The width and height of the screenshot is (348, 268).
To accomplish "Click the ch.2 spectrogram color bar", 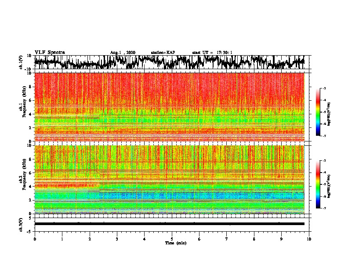I will pos(318,184).
